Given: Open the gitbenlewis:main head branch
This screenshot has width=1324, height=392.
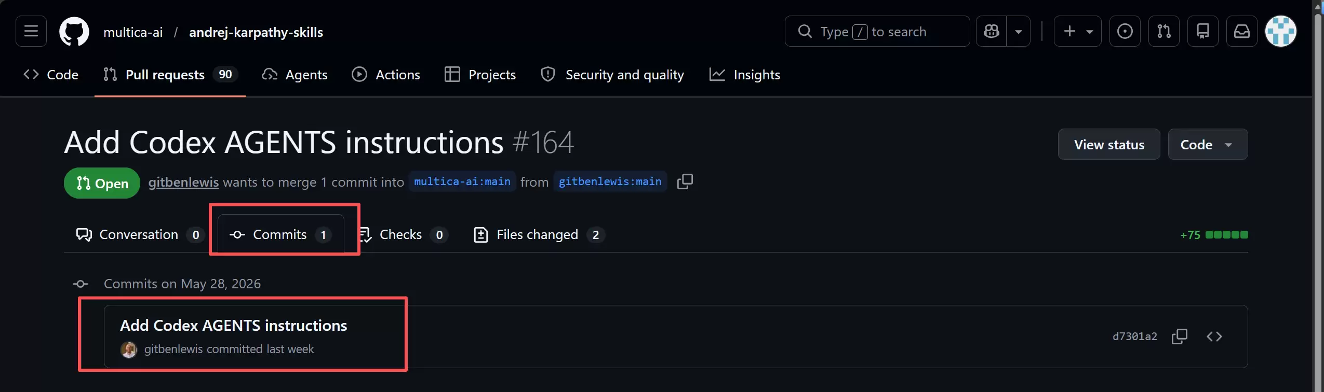Looking at the screenshot, I should click(x=610, y=181).
